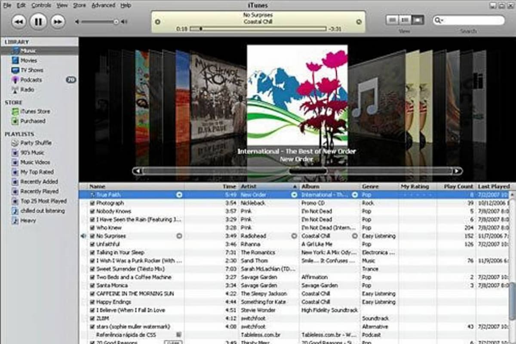Uncheck the Who Knew checkbox
This screenshot has height=344, width=516.
click(x=92, y=228)
